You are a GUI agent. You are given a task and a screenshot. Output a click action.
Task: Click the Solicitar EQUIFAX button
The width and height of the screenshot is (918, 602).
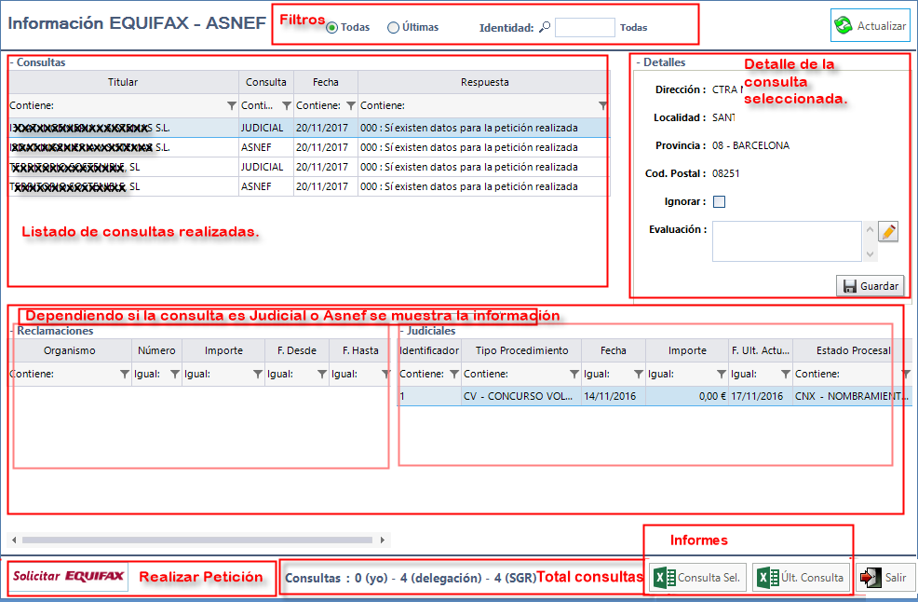click(68, 576)
